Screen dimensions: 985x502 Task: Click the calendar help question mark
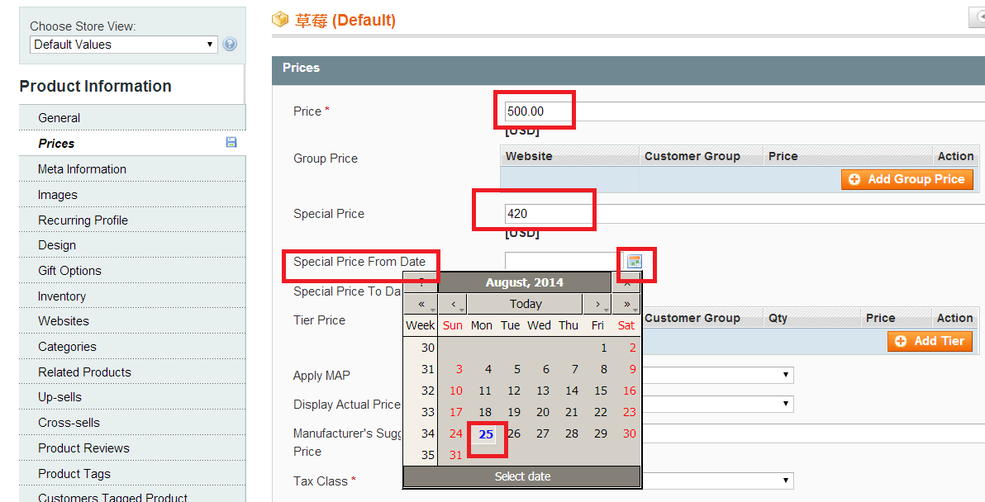[421, 282]
